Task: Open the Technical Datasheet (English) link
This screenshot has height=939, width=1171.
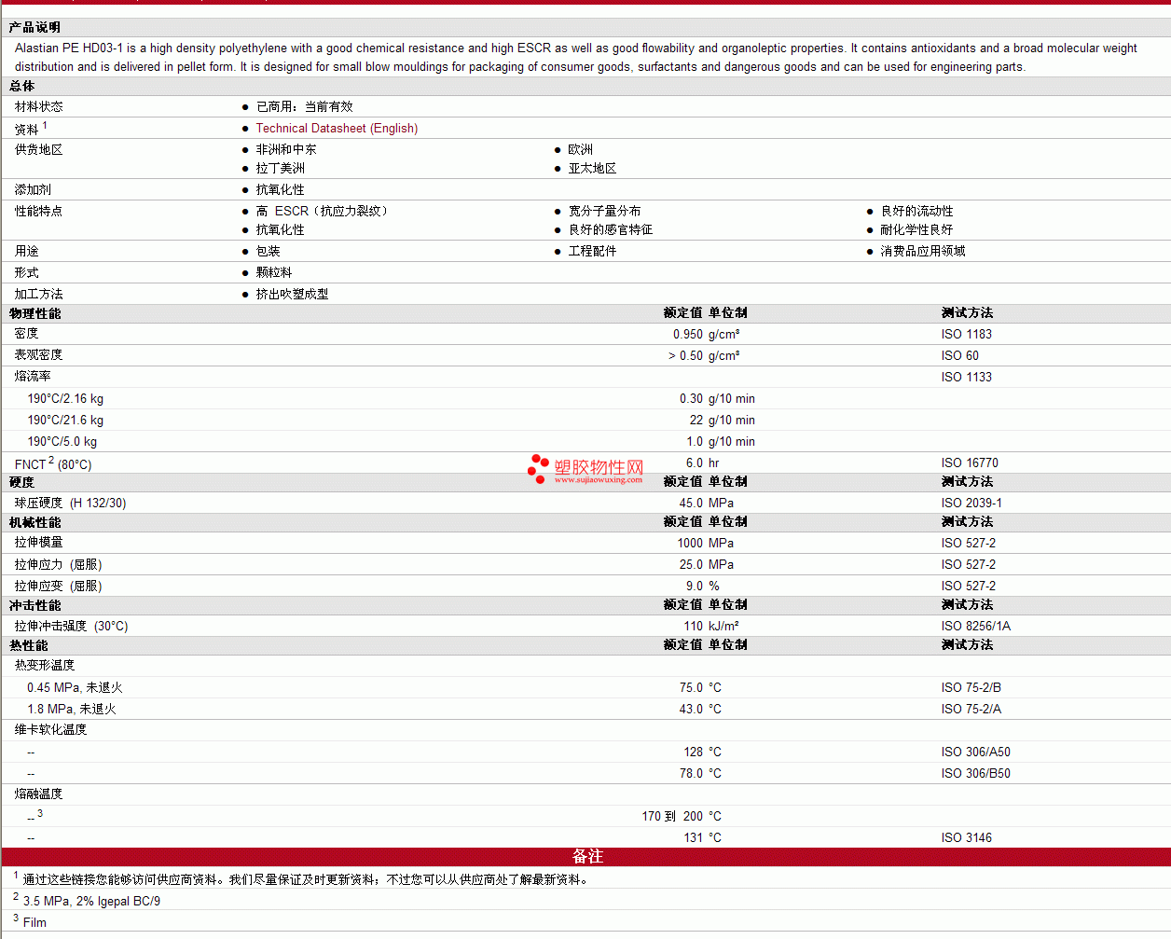Action: (x=337, y=129)
